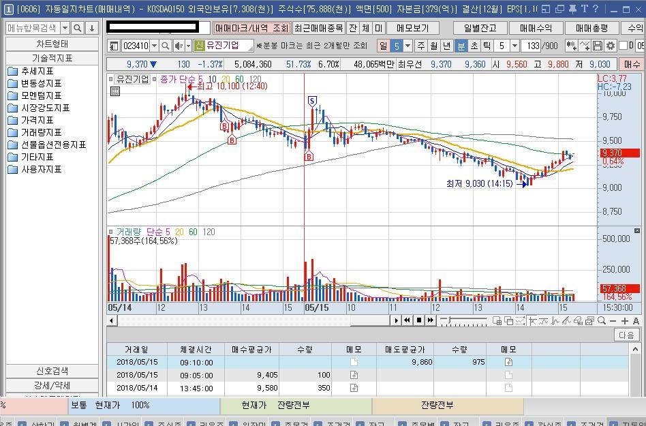The width and height of the screenshot is (646, 426).
Task: Open the daily period dropdown arrow
Action: click(x=407, y=46)
